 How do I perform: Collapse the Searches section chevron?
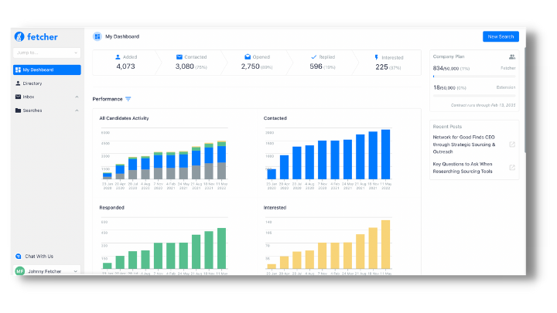[x=77, y=111]
